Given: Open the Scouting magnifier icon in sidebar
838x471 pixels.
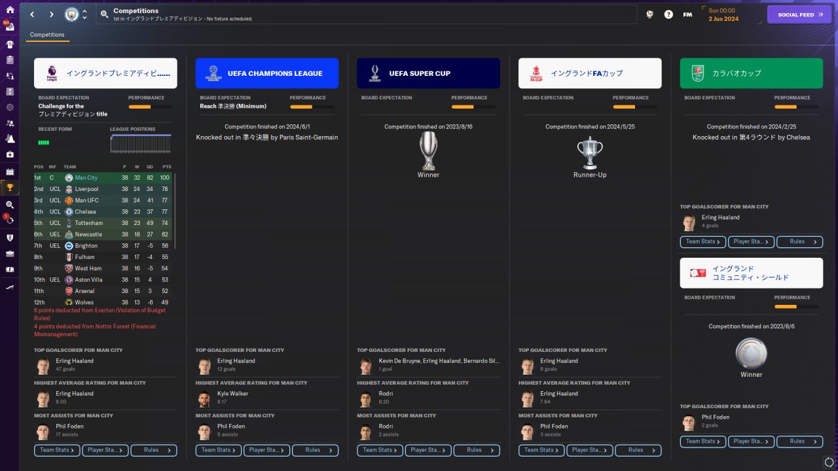Looking at the screenshot, I should 10,204.
